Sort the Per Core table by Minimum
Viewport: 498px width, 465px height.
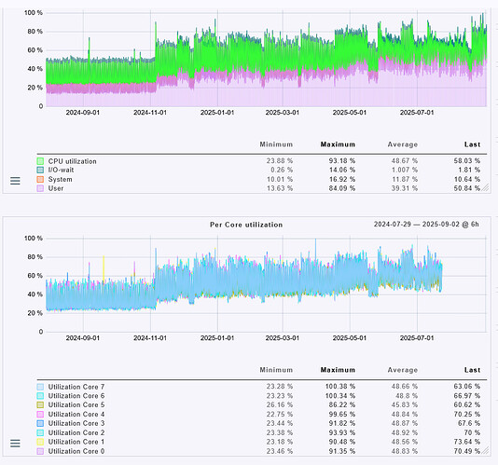[x=276, y=370]
